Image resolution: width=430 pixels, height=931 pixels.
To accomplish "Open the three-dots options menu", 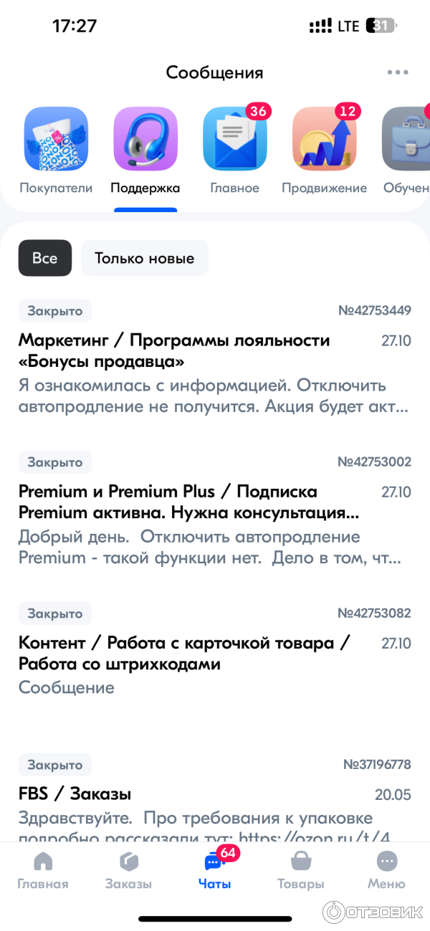I will click(x=398, y=72).
